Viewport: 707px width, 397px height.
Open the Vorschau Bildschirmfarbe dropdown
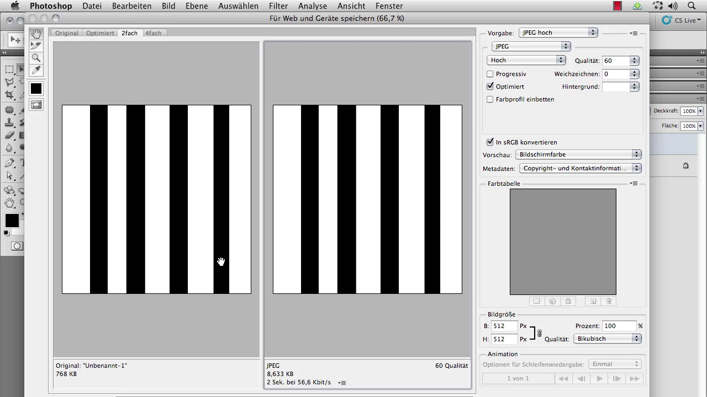tap(578, 154)
